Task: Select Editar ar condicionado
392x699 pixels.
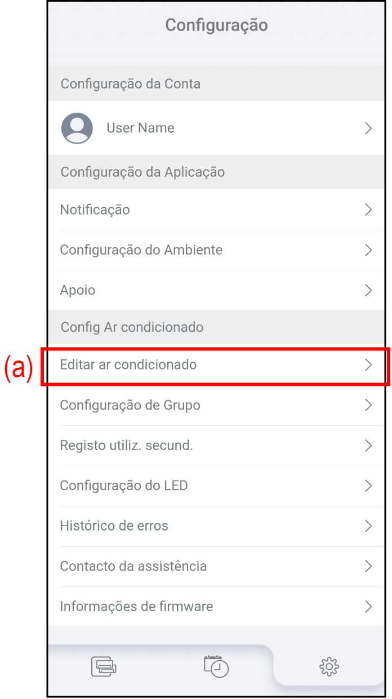Action: (128, 365)
